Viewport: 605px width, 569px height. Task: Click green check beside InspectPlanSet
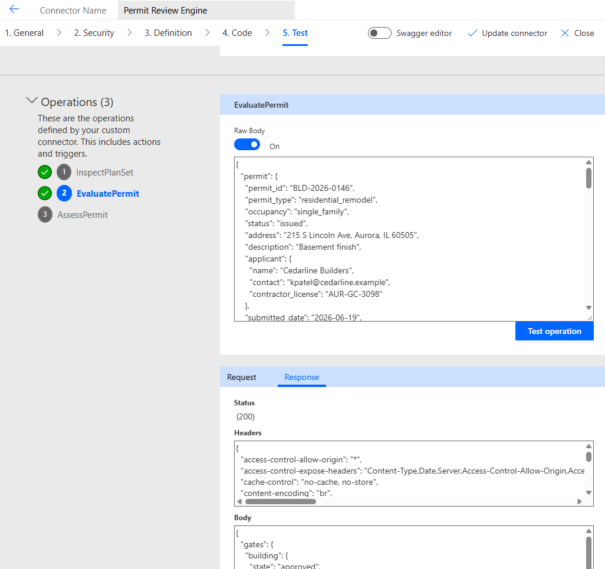coord(45,172)
